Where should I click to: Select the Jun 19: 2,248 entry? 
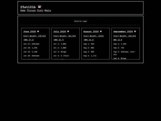tap(30, 52)
